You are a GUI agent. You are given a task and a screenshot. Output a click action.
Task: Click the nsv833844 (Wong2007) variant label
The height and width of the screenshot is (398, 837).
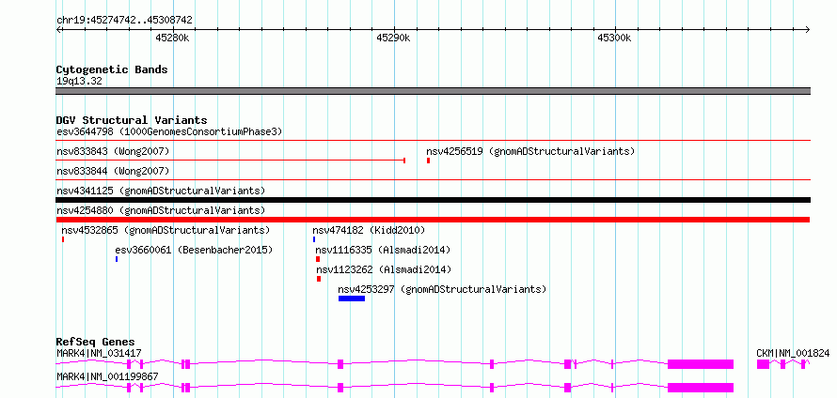(x=113, y=171)
